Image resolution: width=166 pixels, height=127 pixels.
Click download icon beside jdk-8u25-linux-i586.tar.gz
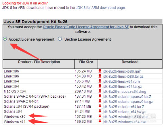click(x=100, y=76)
